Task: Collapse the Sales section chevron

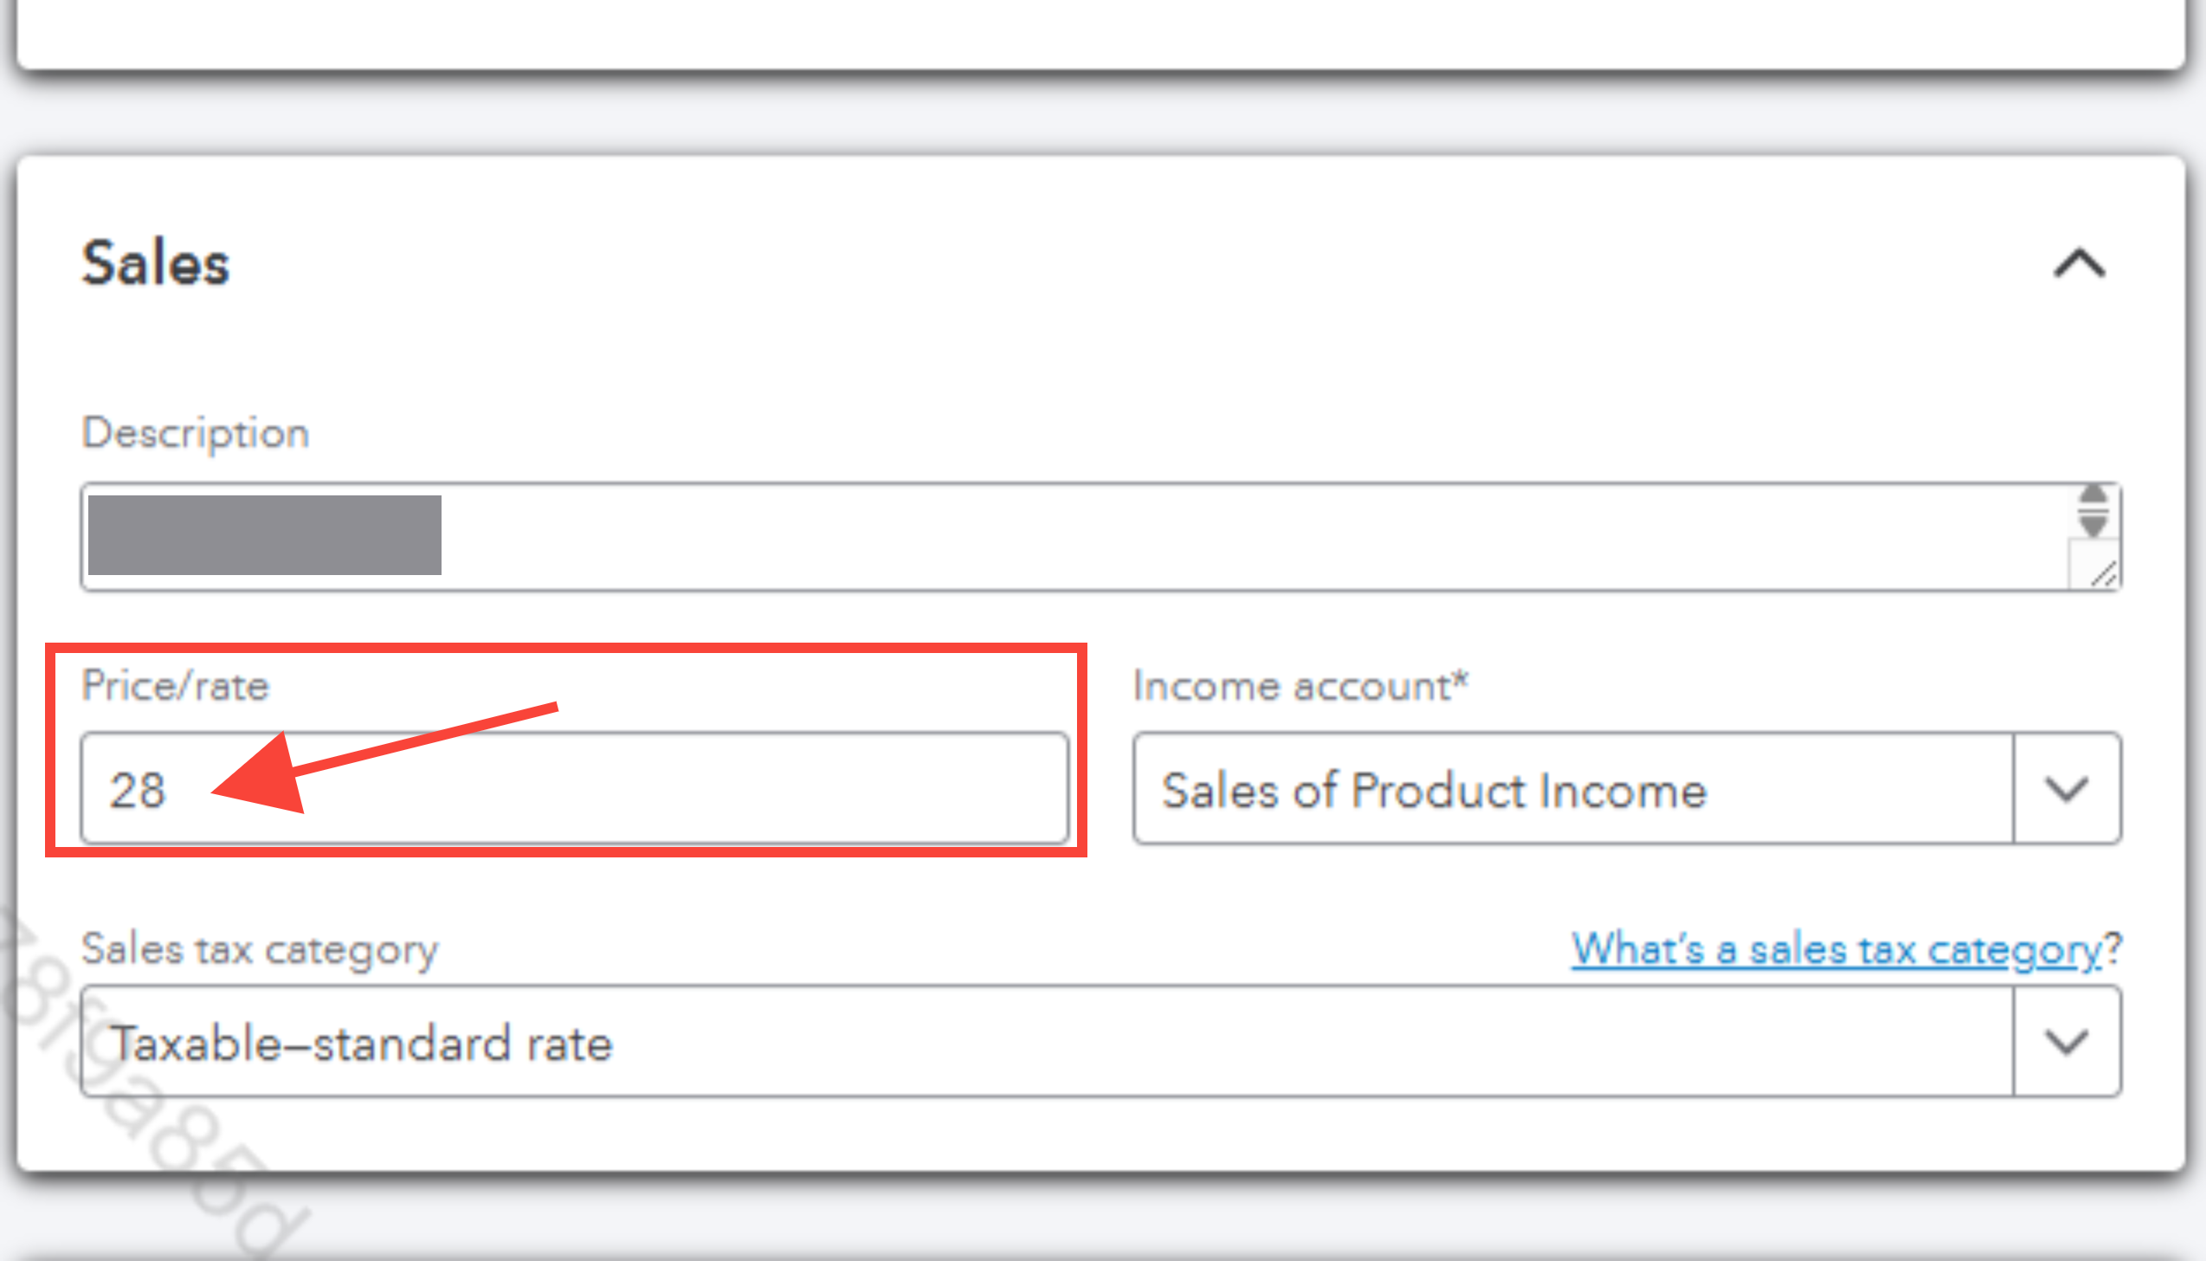Action: [x=2079, y=263]
